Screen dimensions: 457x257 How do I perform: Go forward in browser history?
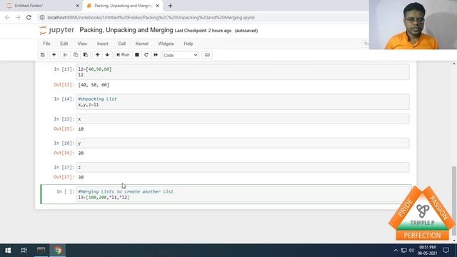[x=18, y=17]
